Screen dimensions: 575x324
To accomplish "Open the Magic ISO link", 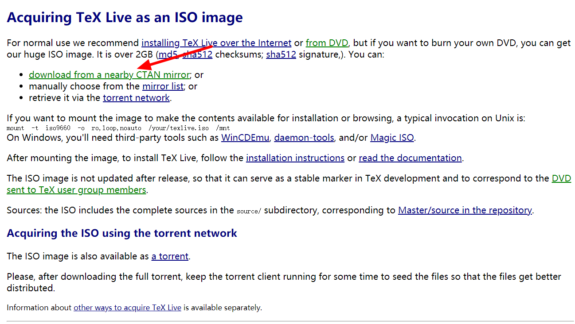I will tap(392, 138).
